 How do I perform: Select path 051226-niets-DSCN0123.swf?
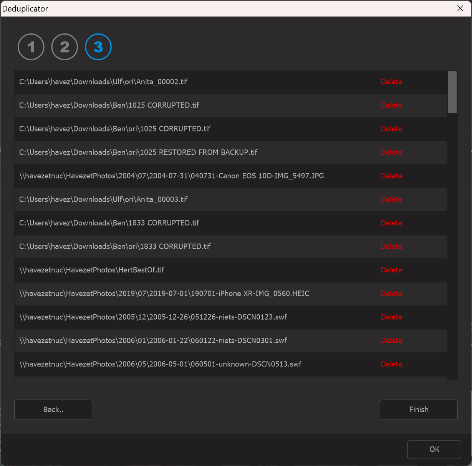(153, 317)
